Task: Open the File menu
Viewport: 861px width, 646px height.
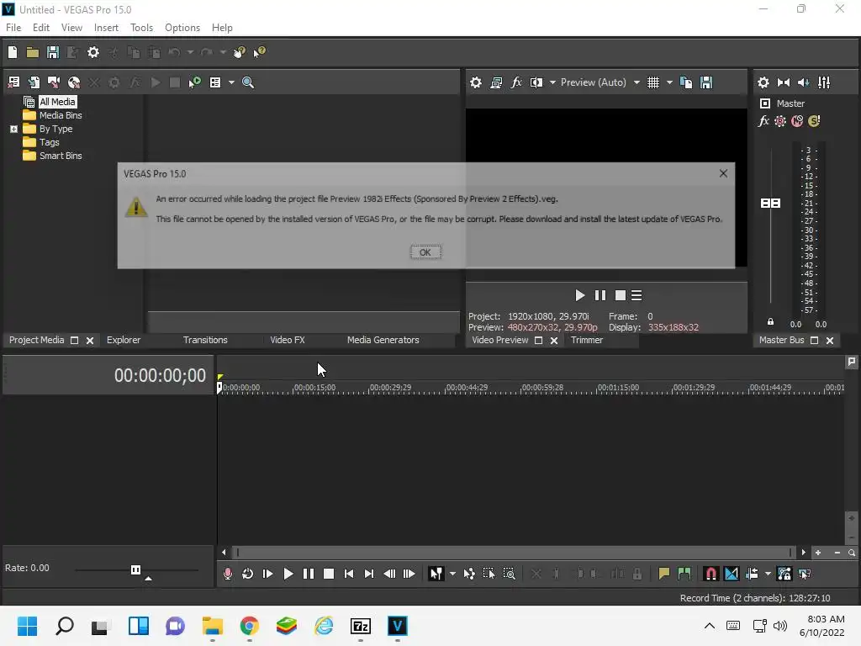Action: pyautogui.click(x=13, y=28)
